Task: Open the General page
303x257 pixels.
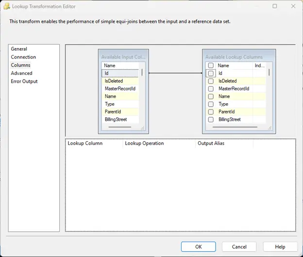Action: click(19, 49)
